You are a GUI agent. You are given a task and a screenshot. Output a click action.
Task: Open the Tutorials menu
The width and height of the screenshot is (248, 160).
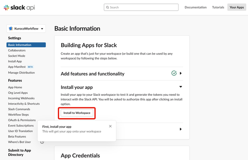218,7
